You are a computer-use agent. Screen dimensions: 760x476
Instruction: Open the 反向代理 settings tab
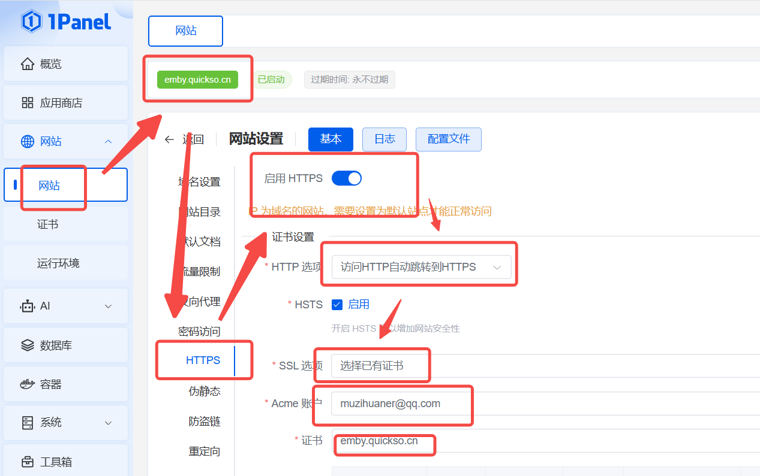coord(199,302)
